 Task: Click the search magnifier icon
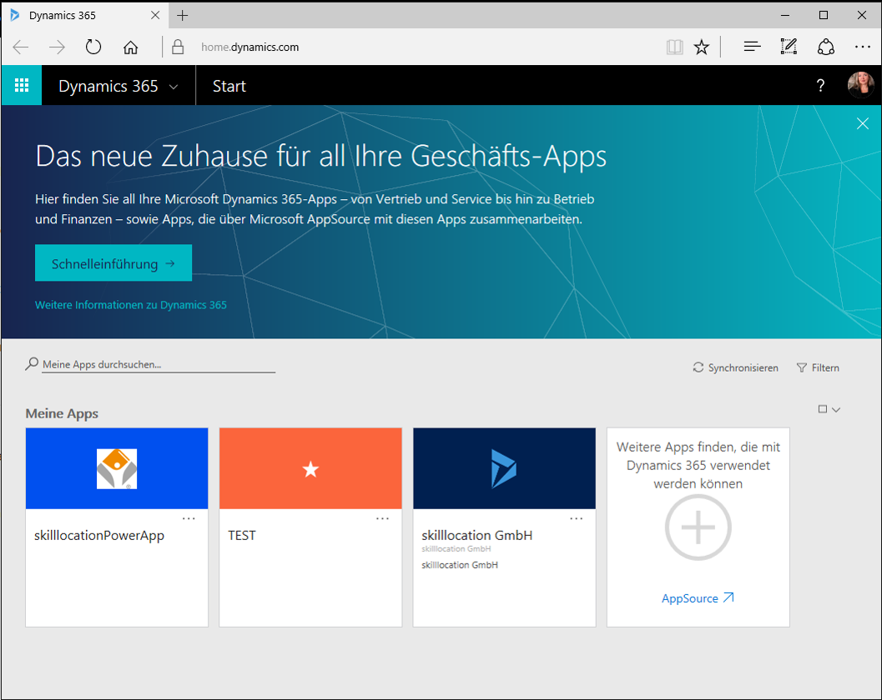click(x=32, y=364)
